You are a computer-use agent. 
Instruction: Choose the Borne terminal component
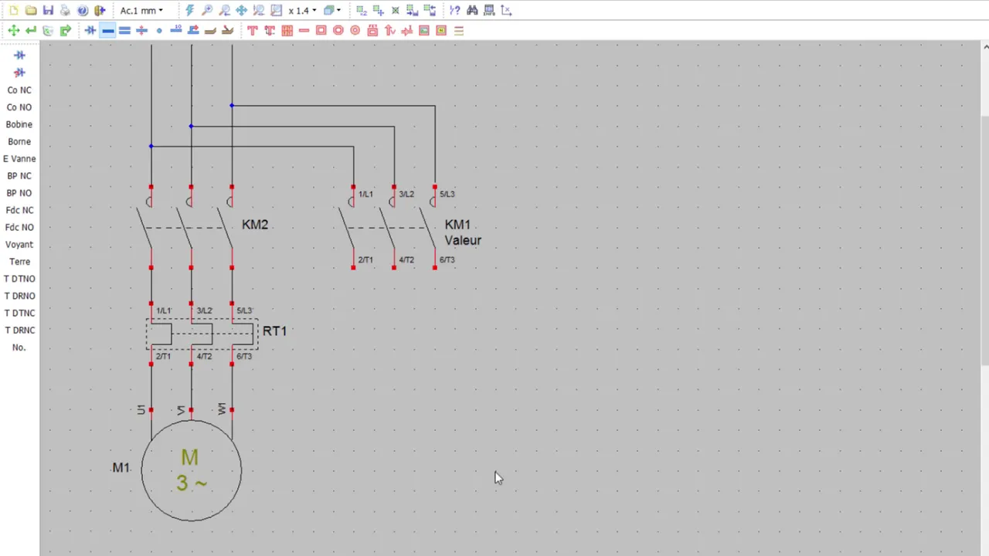[19, 141]
